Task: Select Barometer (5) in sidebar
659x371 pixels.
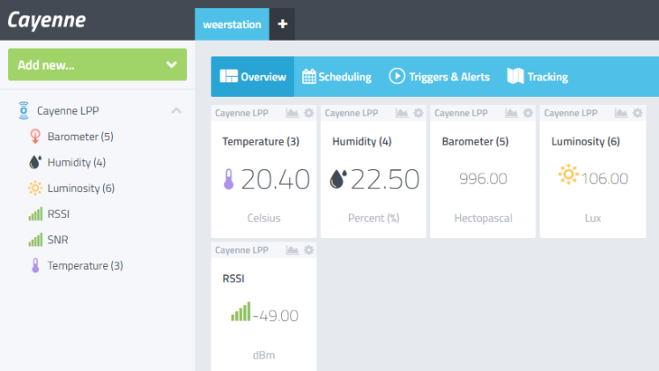Action: click(x=79, y=137)
